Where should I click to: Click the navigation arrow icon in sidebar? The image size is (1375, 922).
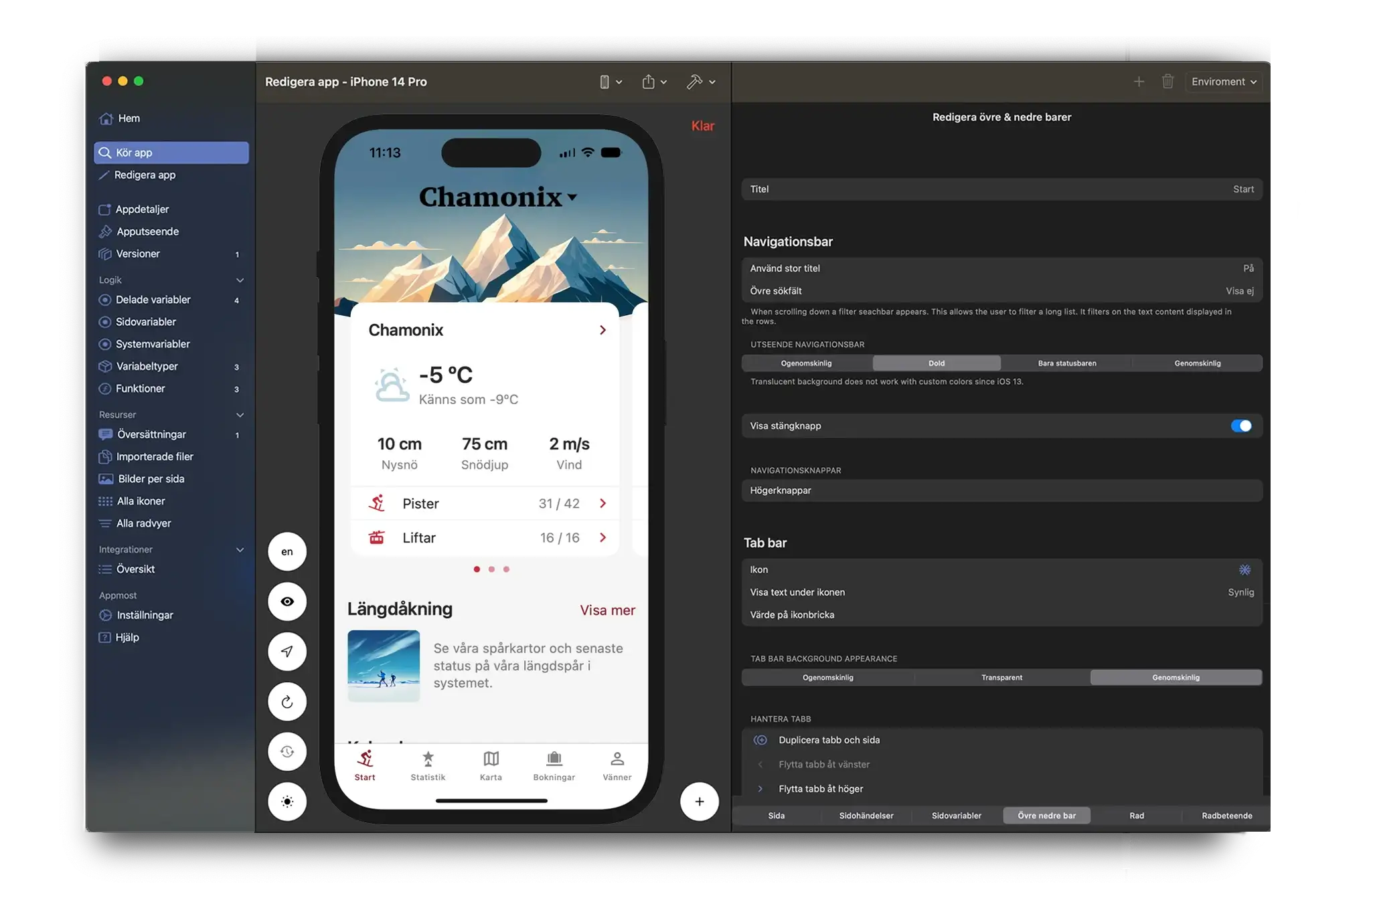[287, 650]
